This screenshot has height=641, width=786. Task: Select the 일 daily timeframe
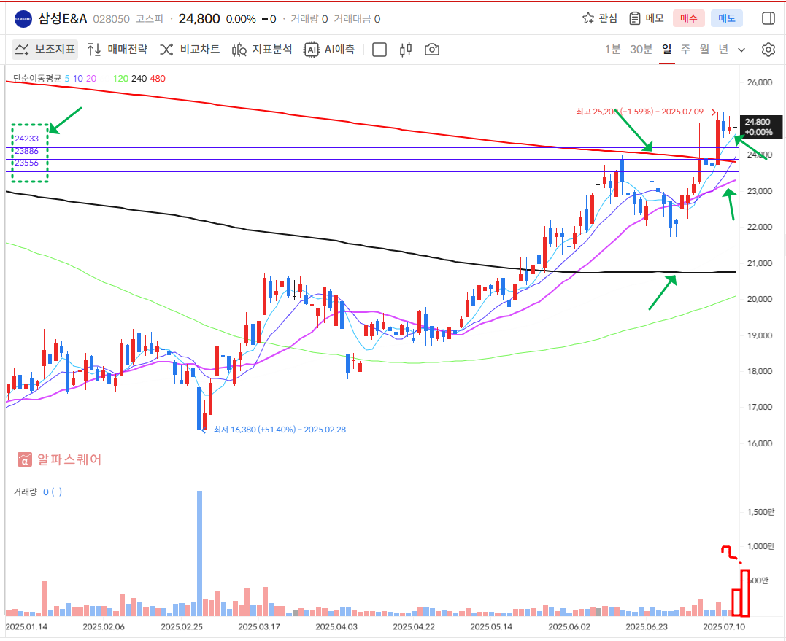click(x=667, y=50)
